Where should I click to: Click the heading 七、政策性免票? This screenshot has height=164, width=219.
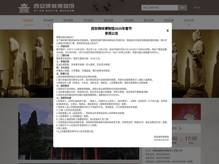pos(64,98)
